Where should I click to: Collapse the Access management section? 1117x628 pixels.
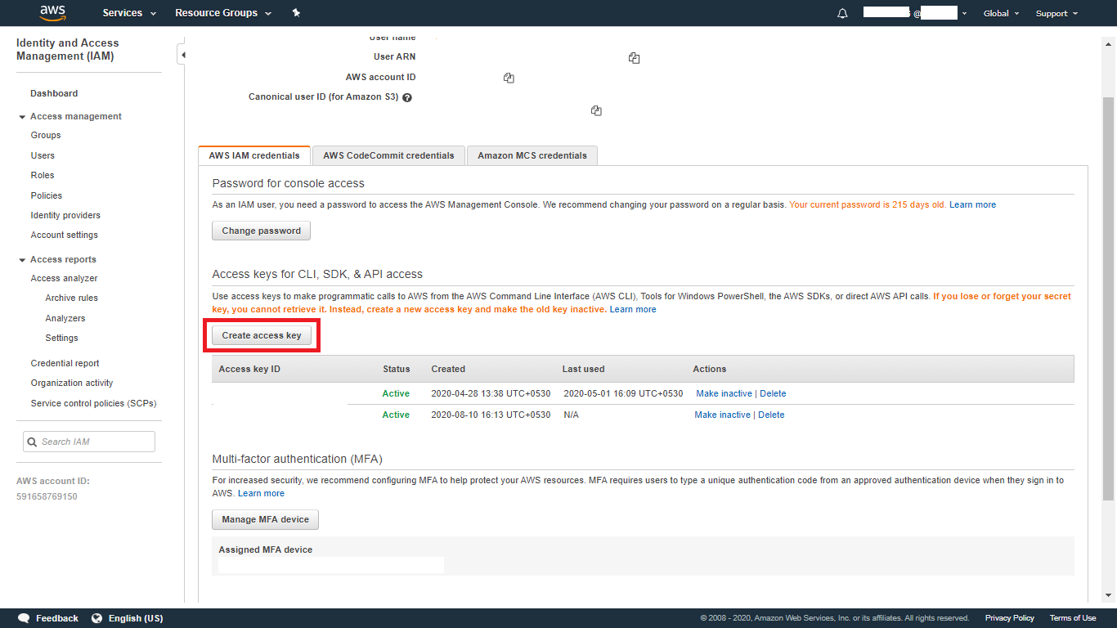[x=22, y=117]
